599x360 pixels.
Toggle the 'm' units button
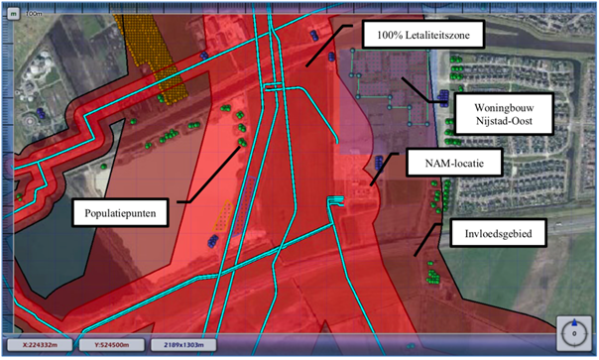pyautogui.click(x=14, y=14)
